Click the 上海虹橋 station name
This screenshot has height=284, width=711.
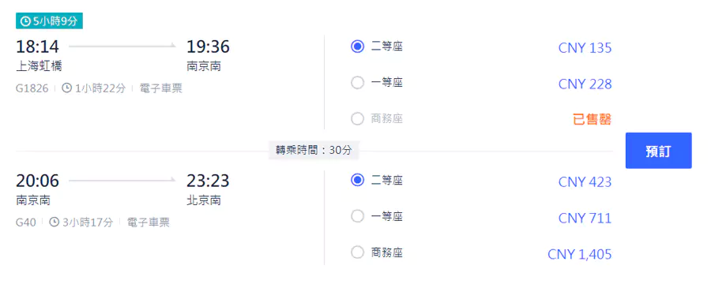tap(39, 66)
